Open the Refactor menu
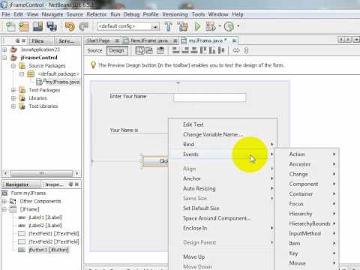Viewport: 360px width, 270px height. (97, 14)
